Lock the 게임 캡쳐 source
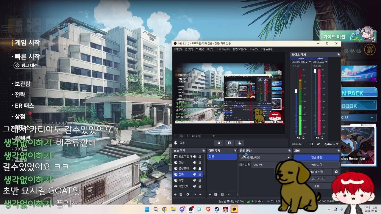The width and height of the screenshot is (381, 214). coord(200,186)
